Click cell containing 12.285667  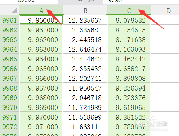[85, 20]
